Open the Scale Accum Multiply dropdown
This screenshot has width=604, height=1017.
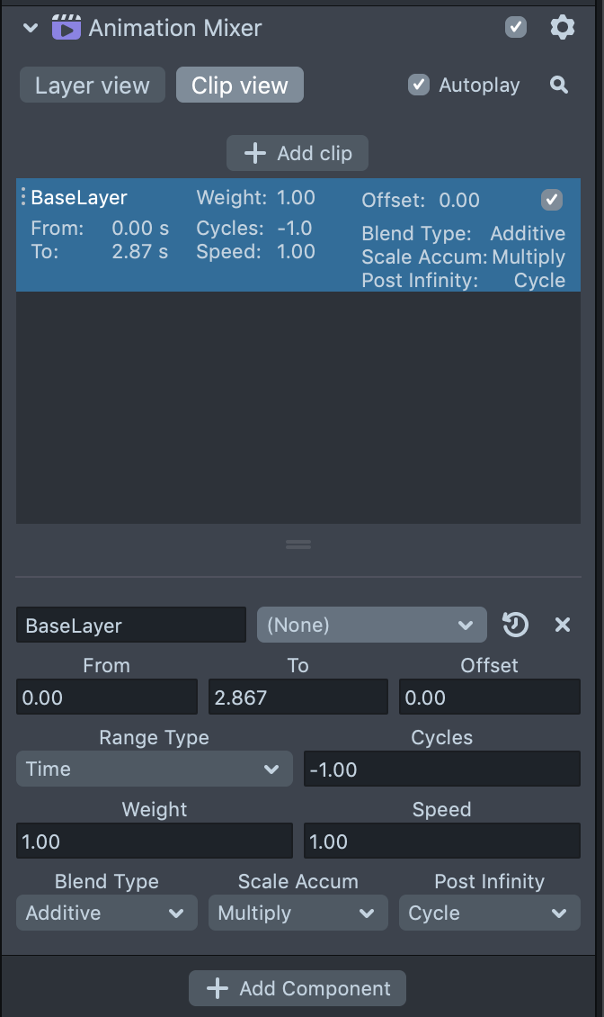pyautogui.click(x=298, y=913)
